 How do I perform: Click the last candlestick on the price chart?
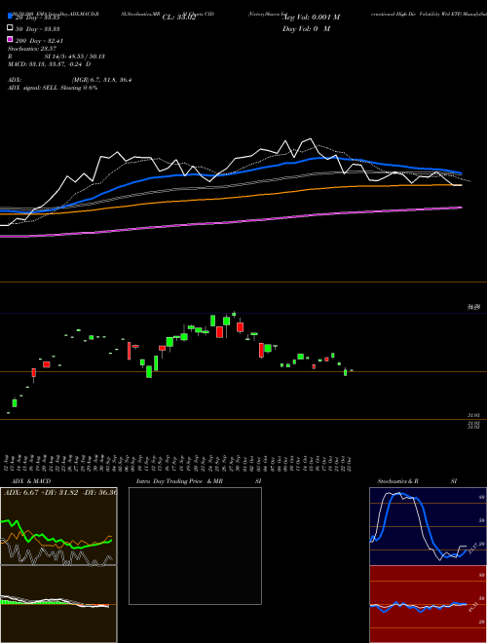coord(352,370)
